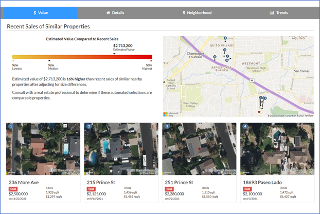
Task: Open aerial photo of 215 Prince St
Action: pos(121,149)
